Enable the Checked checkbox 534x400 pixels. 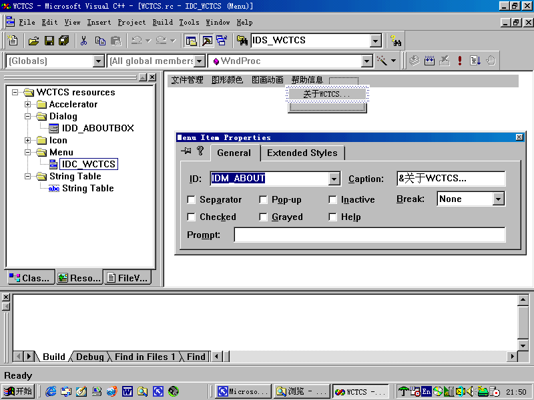192,217
